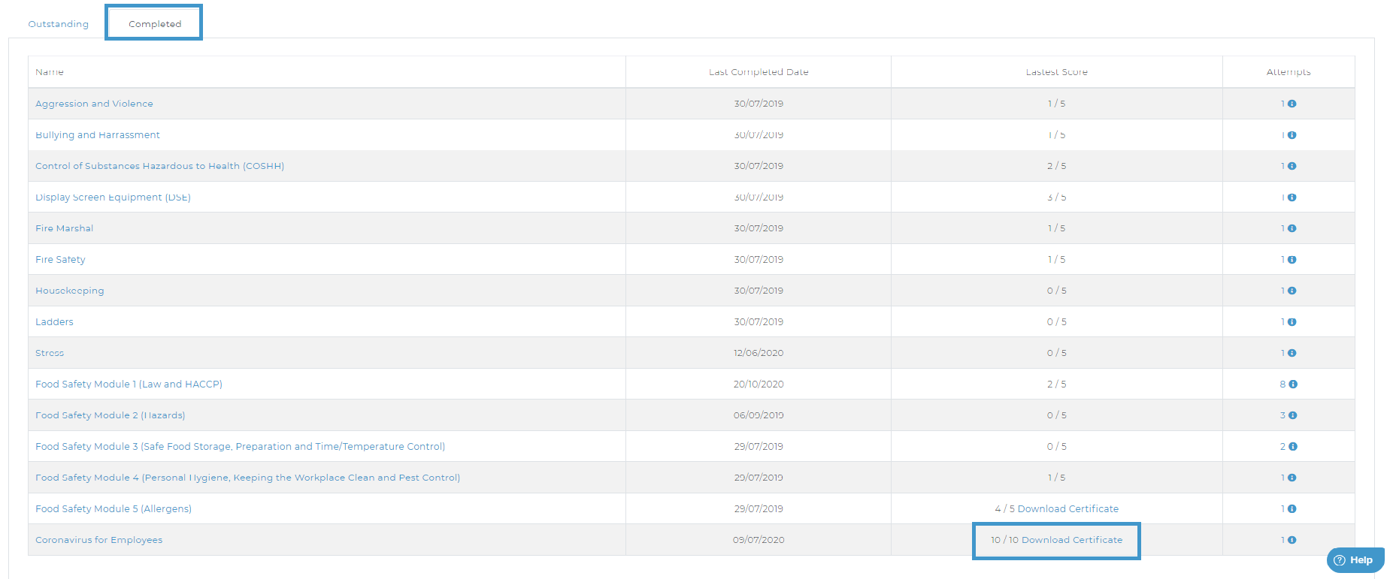Click attempts count 3 for Food Safety Module 2

[x=1282, y=415]
